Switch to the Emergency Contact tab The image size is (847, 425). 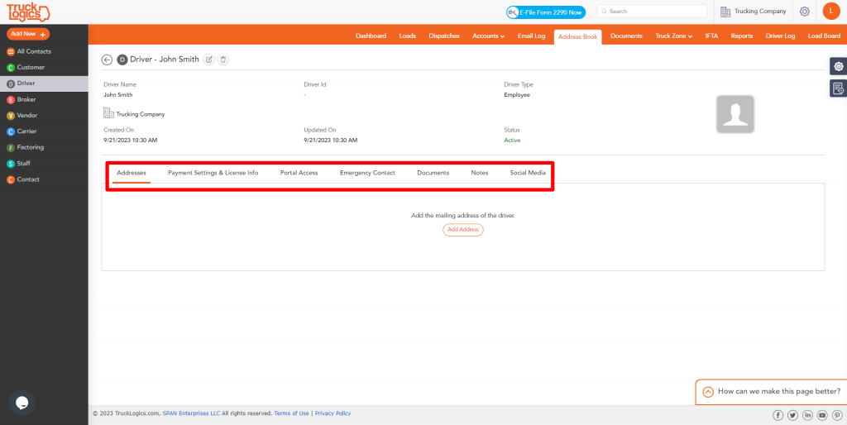367,173
